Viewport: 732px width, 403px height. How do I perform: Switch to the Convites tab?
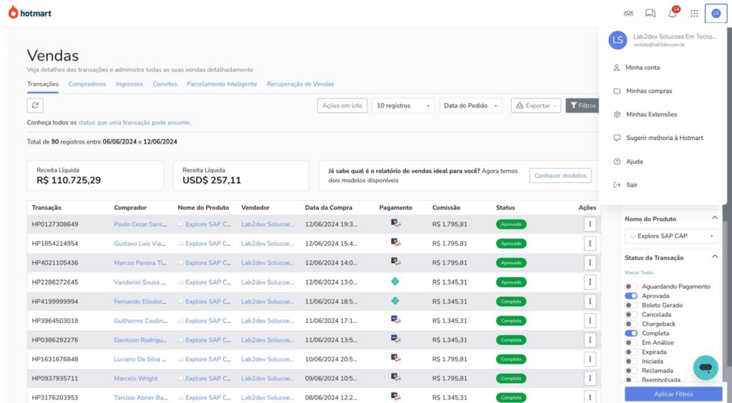click(x=165, y=84)
